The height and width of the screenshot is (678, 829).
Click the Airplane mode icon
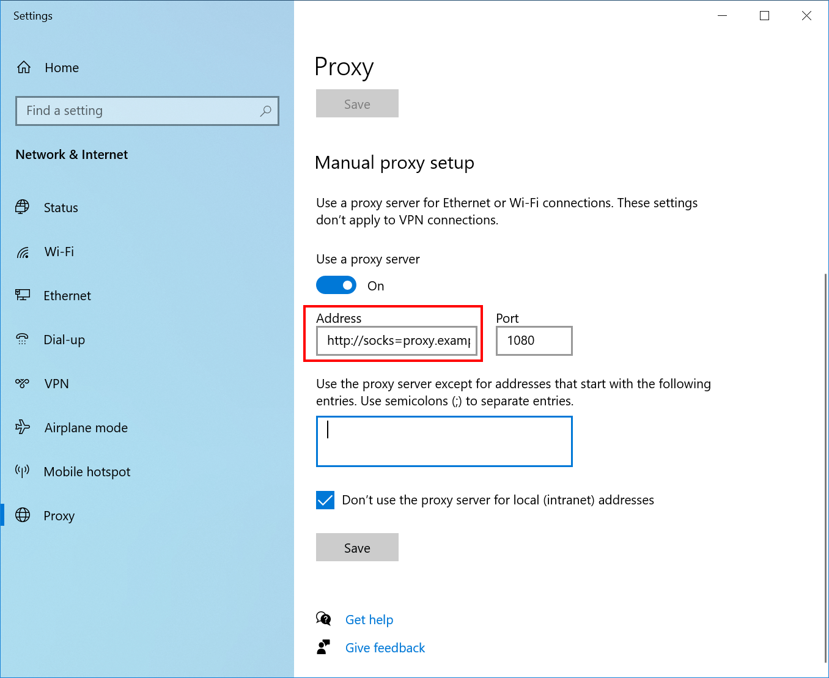[23, 427]
